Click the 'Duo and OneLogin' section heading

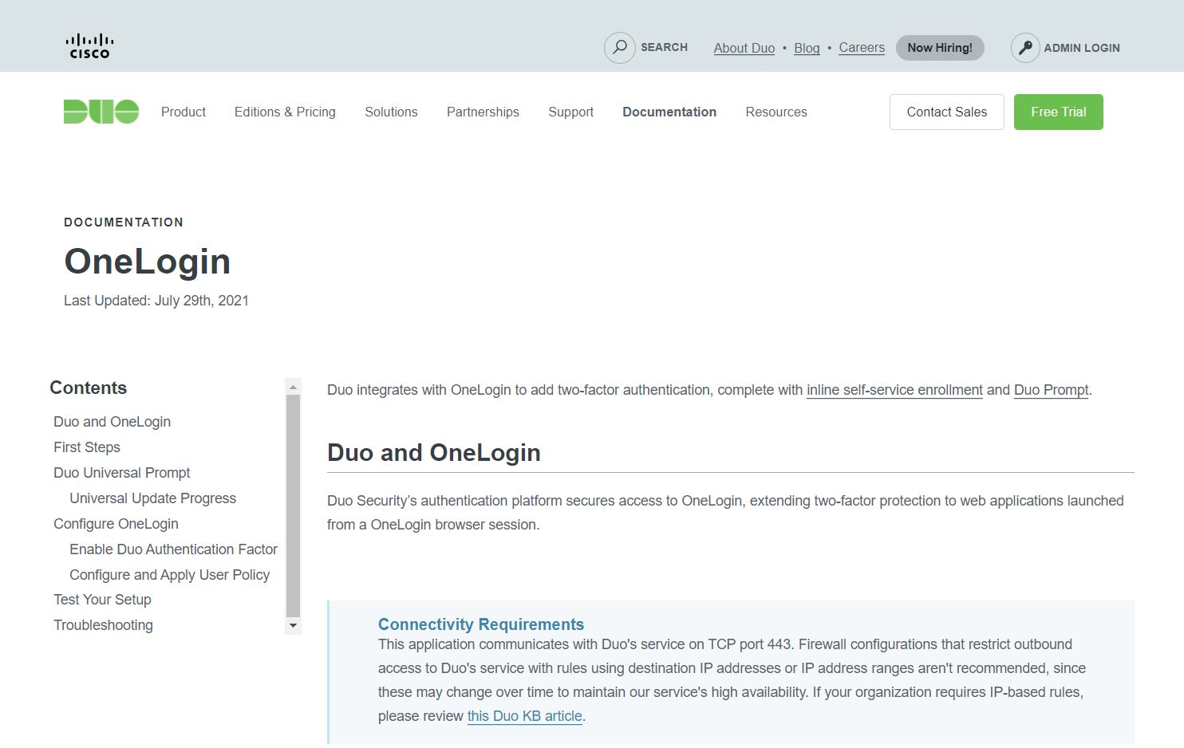pyautogui.click(x=434, y=453)
